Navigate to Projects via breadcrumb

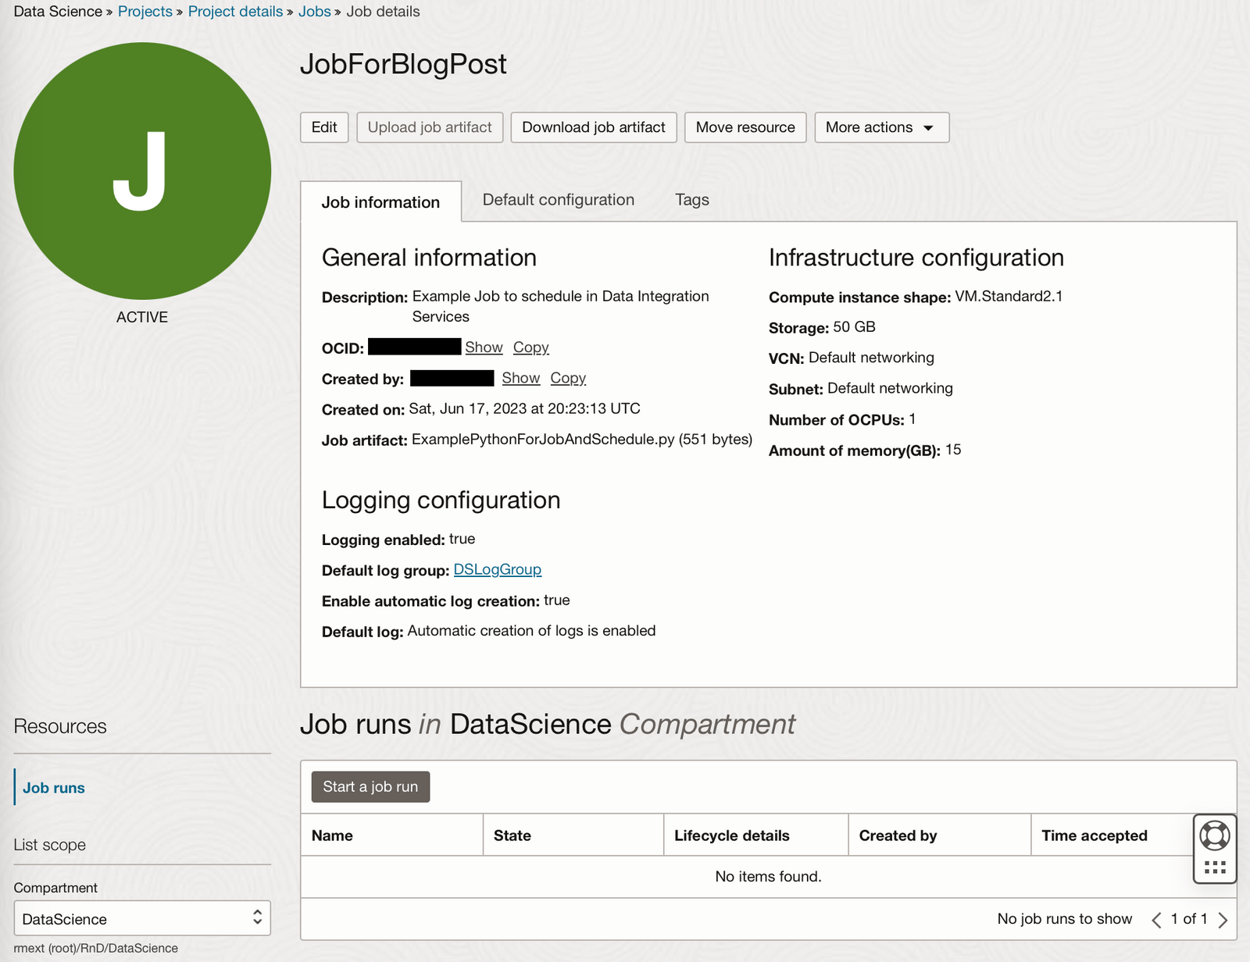(145, 11)
